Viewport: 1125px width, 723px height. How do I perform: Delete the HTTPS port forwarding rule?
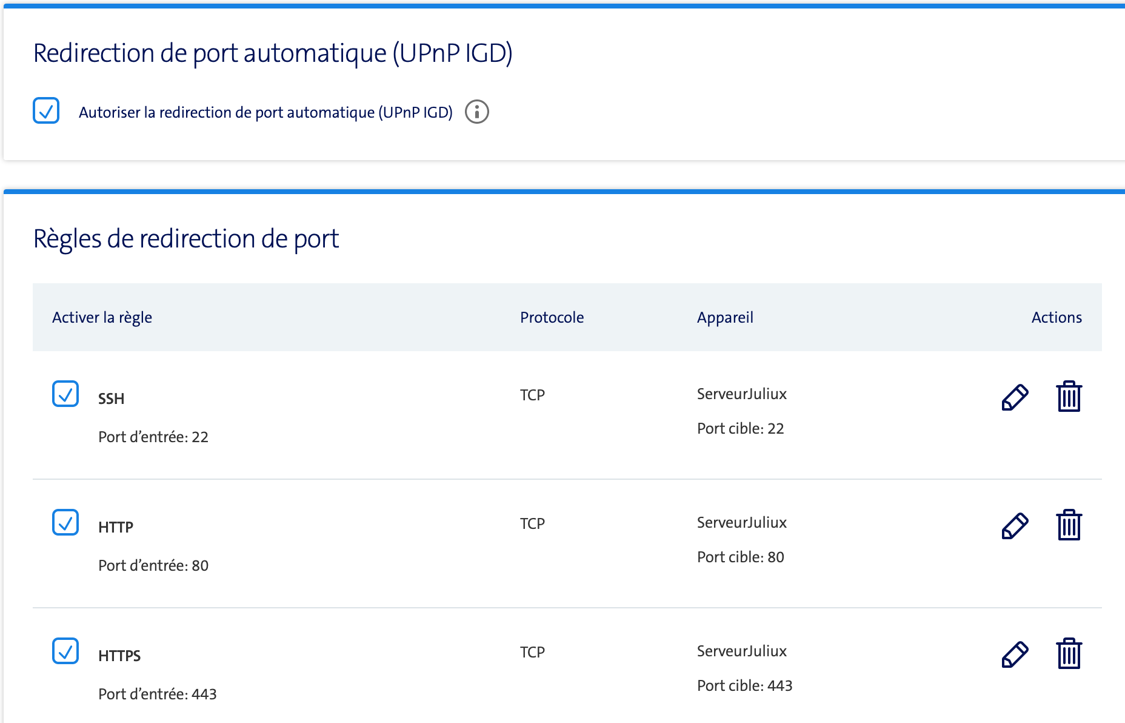click(1069, 654)
